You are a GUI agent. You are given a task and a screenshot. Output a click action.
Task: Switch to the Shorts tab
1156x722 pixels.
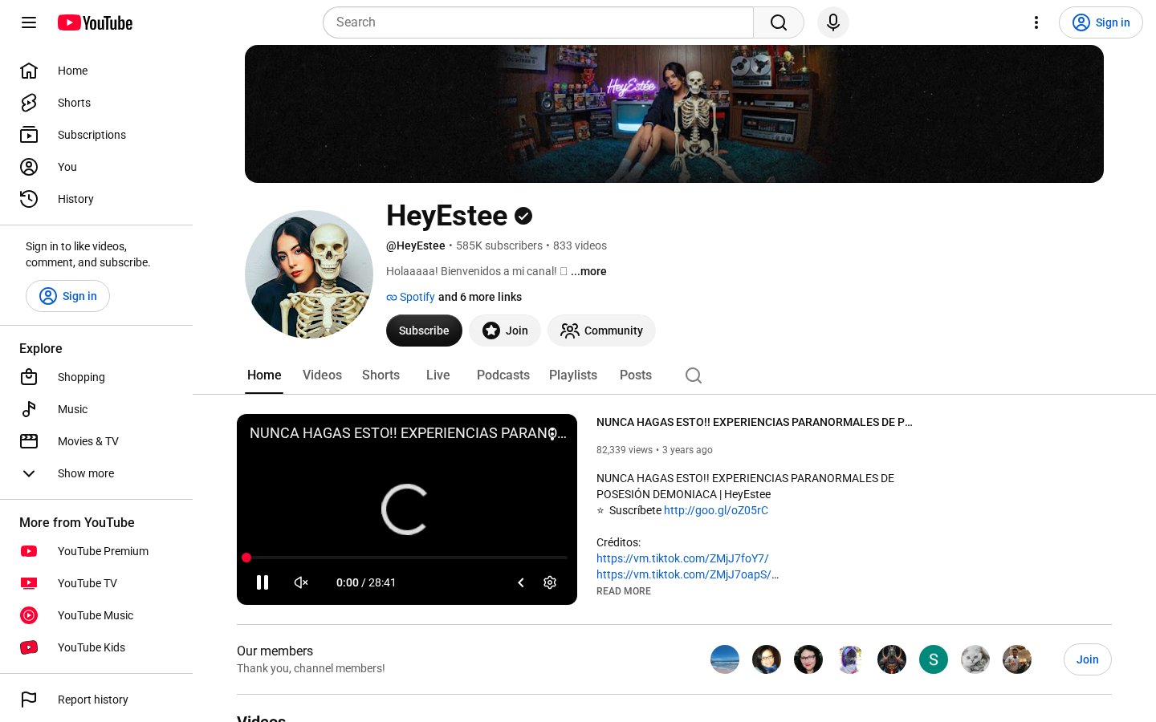click(381, 375)
